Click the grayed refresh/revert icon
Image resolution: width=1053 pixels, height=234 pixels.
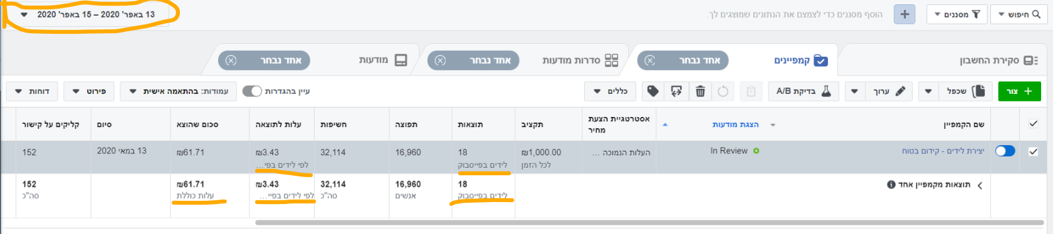click(723, 91)
